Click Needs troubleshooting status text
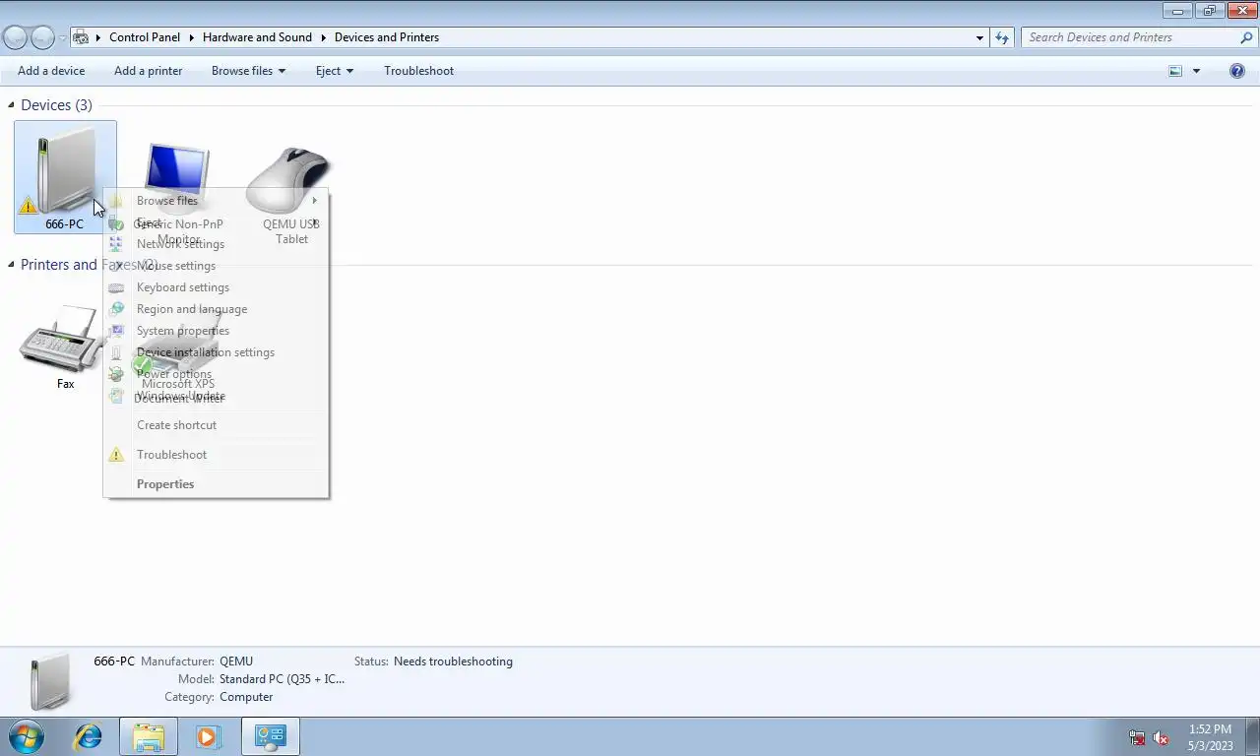The width and height of the screenshot is (1260, 756). point(453,661)
